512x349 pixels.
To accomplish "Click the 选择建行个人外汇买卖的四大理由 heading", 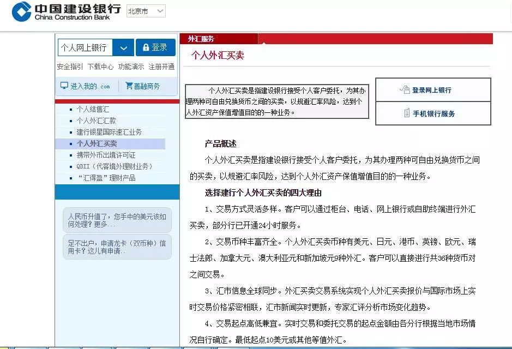I will tap(263, 192).
